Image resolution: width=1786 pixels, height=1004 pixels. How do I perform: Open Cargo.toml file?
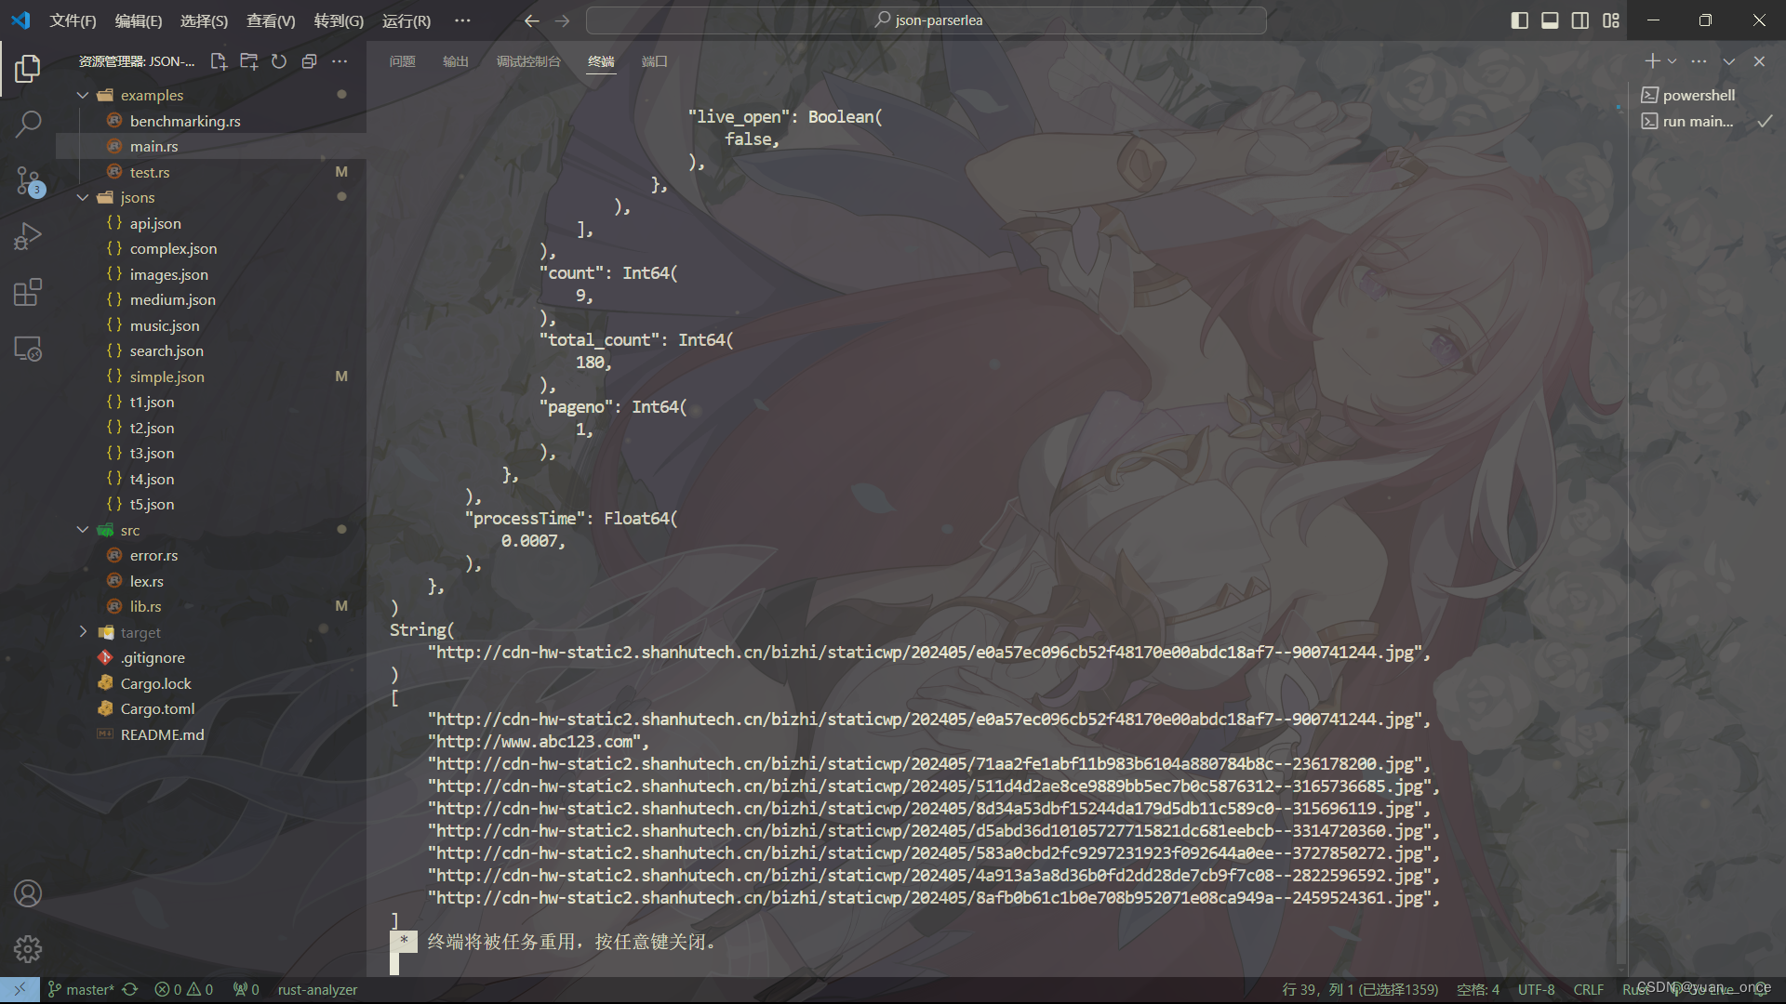coord(211,708)
